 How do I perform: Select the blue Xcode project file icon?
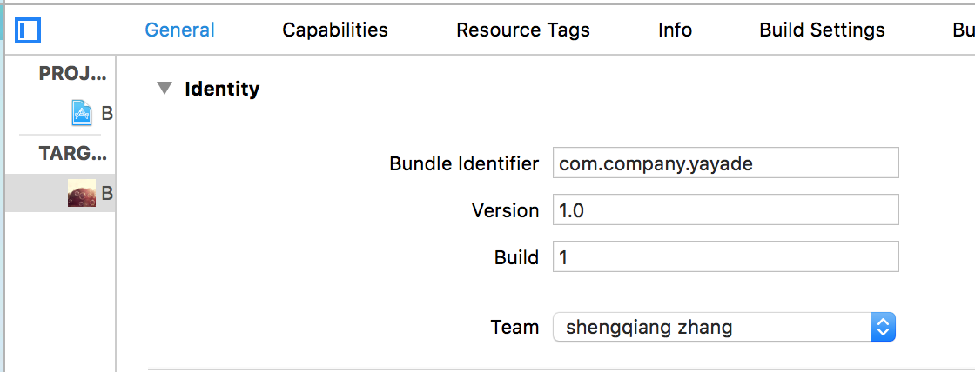82,113
